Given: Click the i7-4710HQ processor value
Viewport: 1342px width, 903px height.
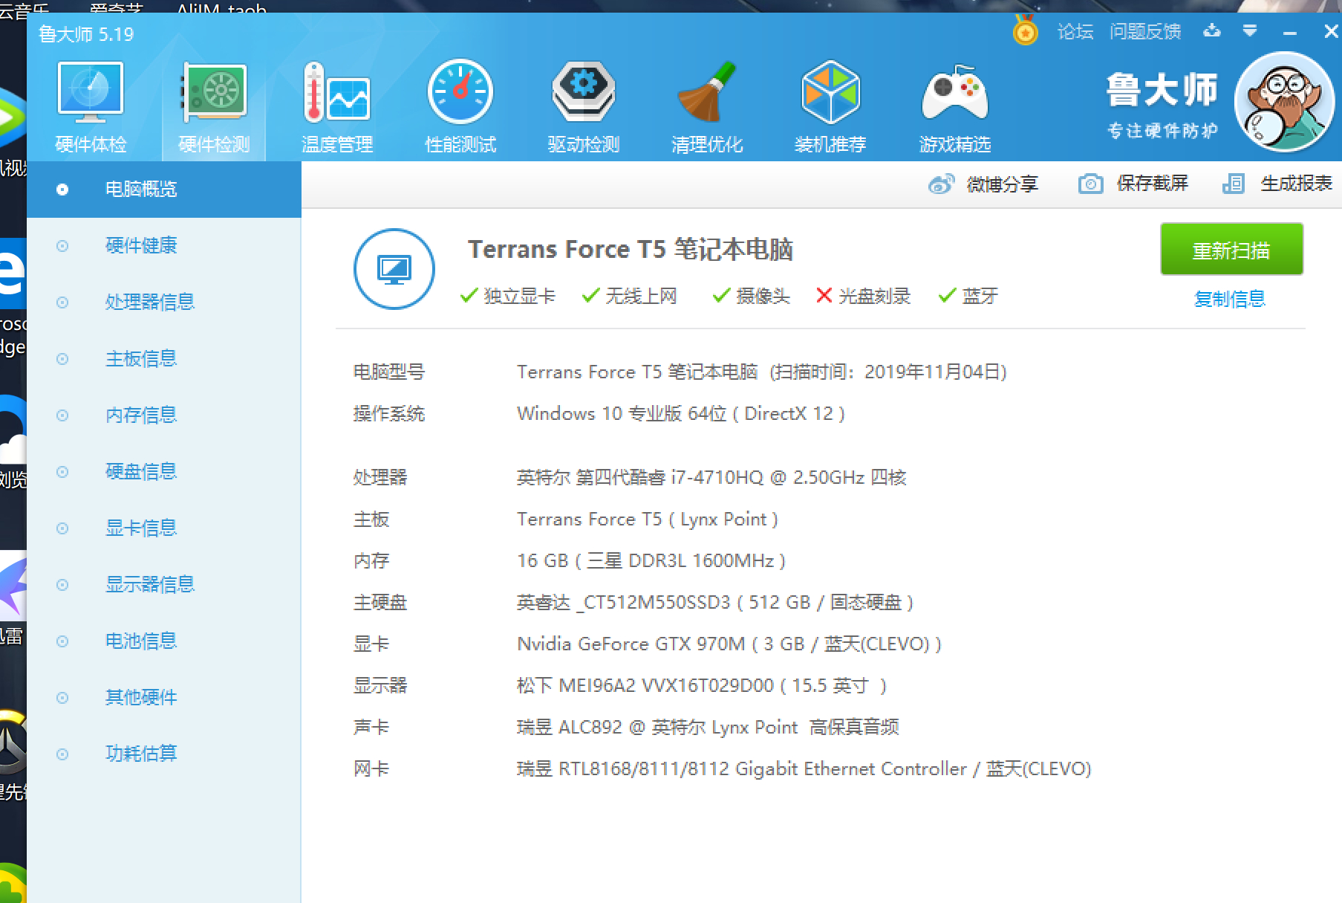Looking at the screenshot, I should 711,477.
